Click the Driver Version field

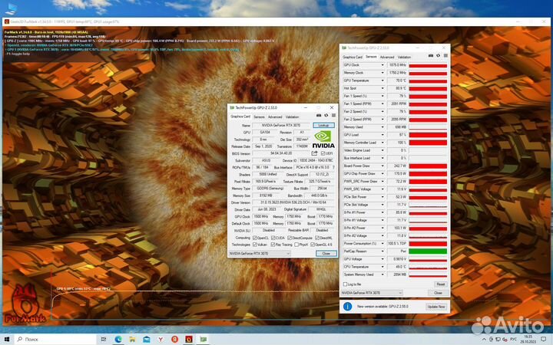[293, 202]
